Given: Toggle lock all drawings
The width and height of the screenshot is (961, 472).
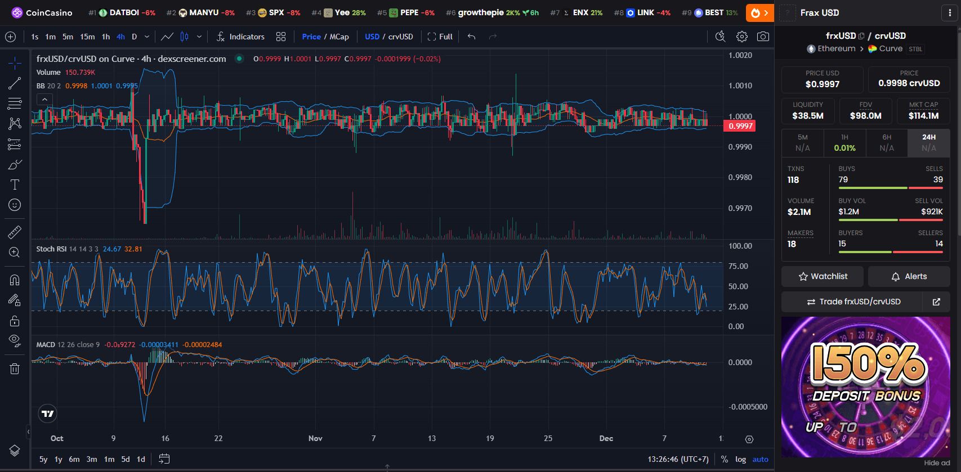Looking at the screenshot, I should coord(15,321).
